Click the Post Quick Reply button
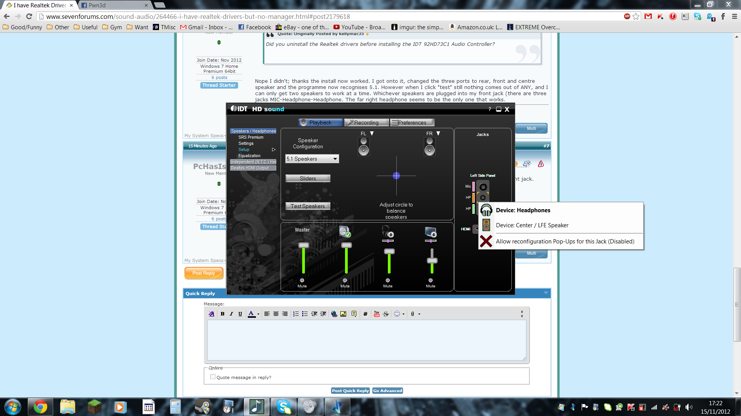The width and height of the screenshot is (741, 416). [x=350, y=391]
